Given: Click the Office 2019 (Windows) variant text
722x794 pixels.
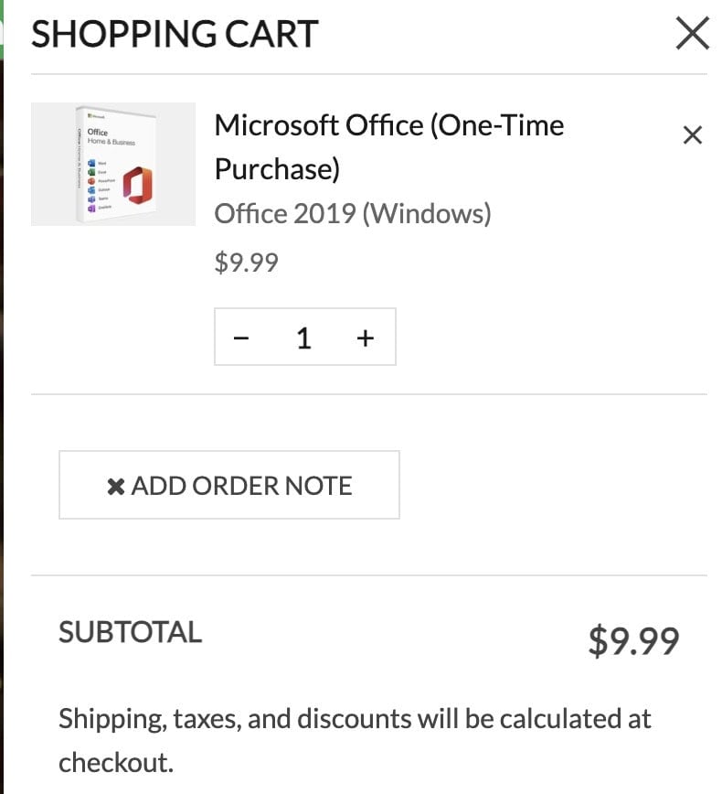Looking at the screenshot, I should (x=353, y=214).
